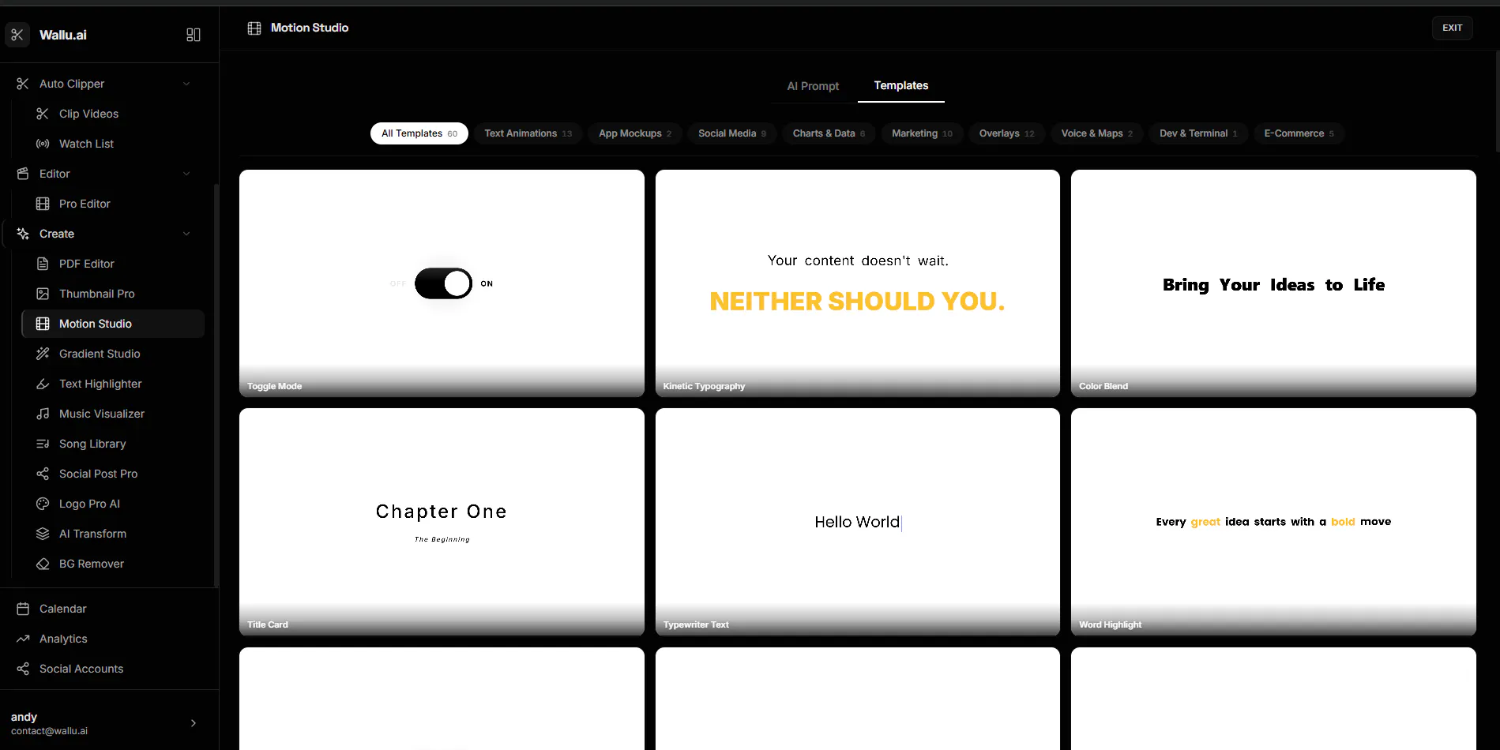1500x750 pixels.
Task: Filter by Dev & Terminal category
Action: (1198, 133)
